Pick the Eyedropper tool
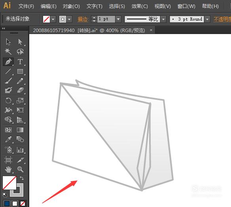This screenshot has width=231, height=207. [8, 139]
